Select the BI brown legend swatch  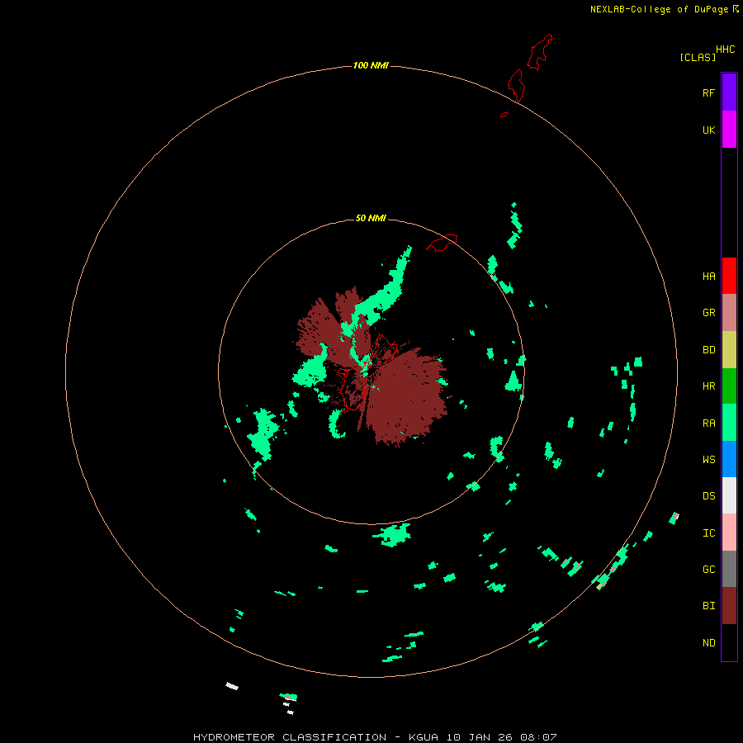729,606
